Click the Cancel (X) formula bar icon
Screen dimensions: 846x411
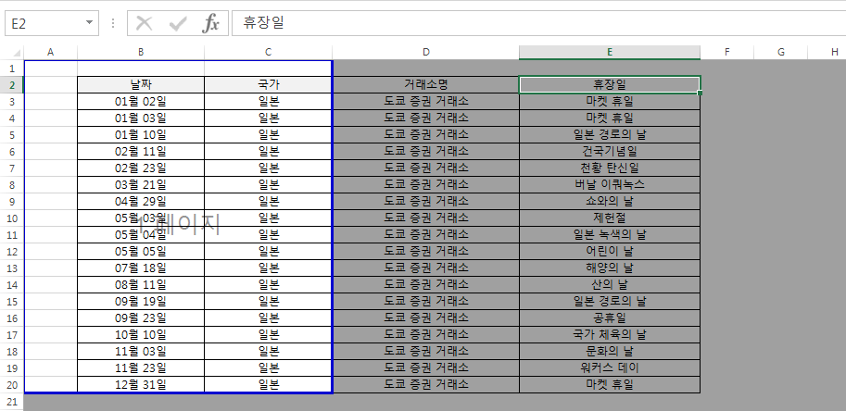(x=144, y=23)
